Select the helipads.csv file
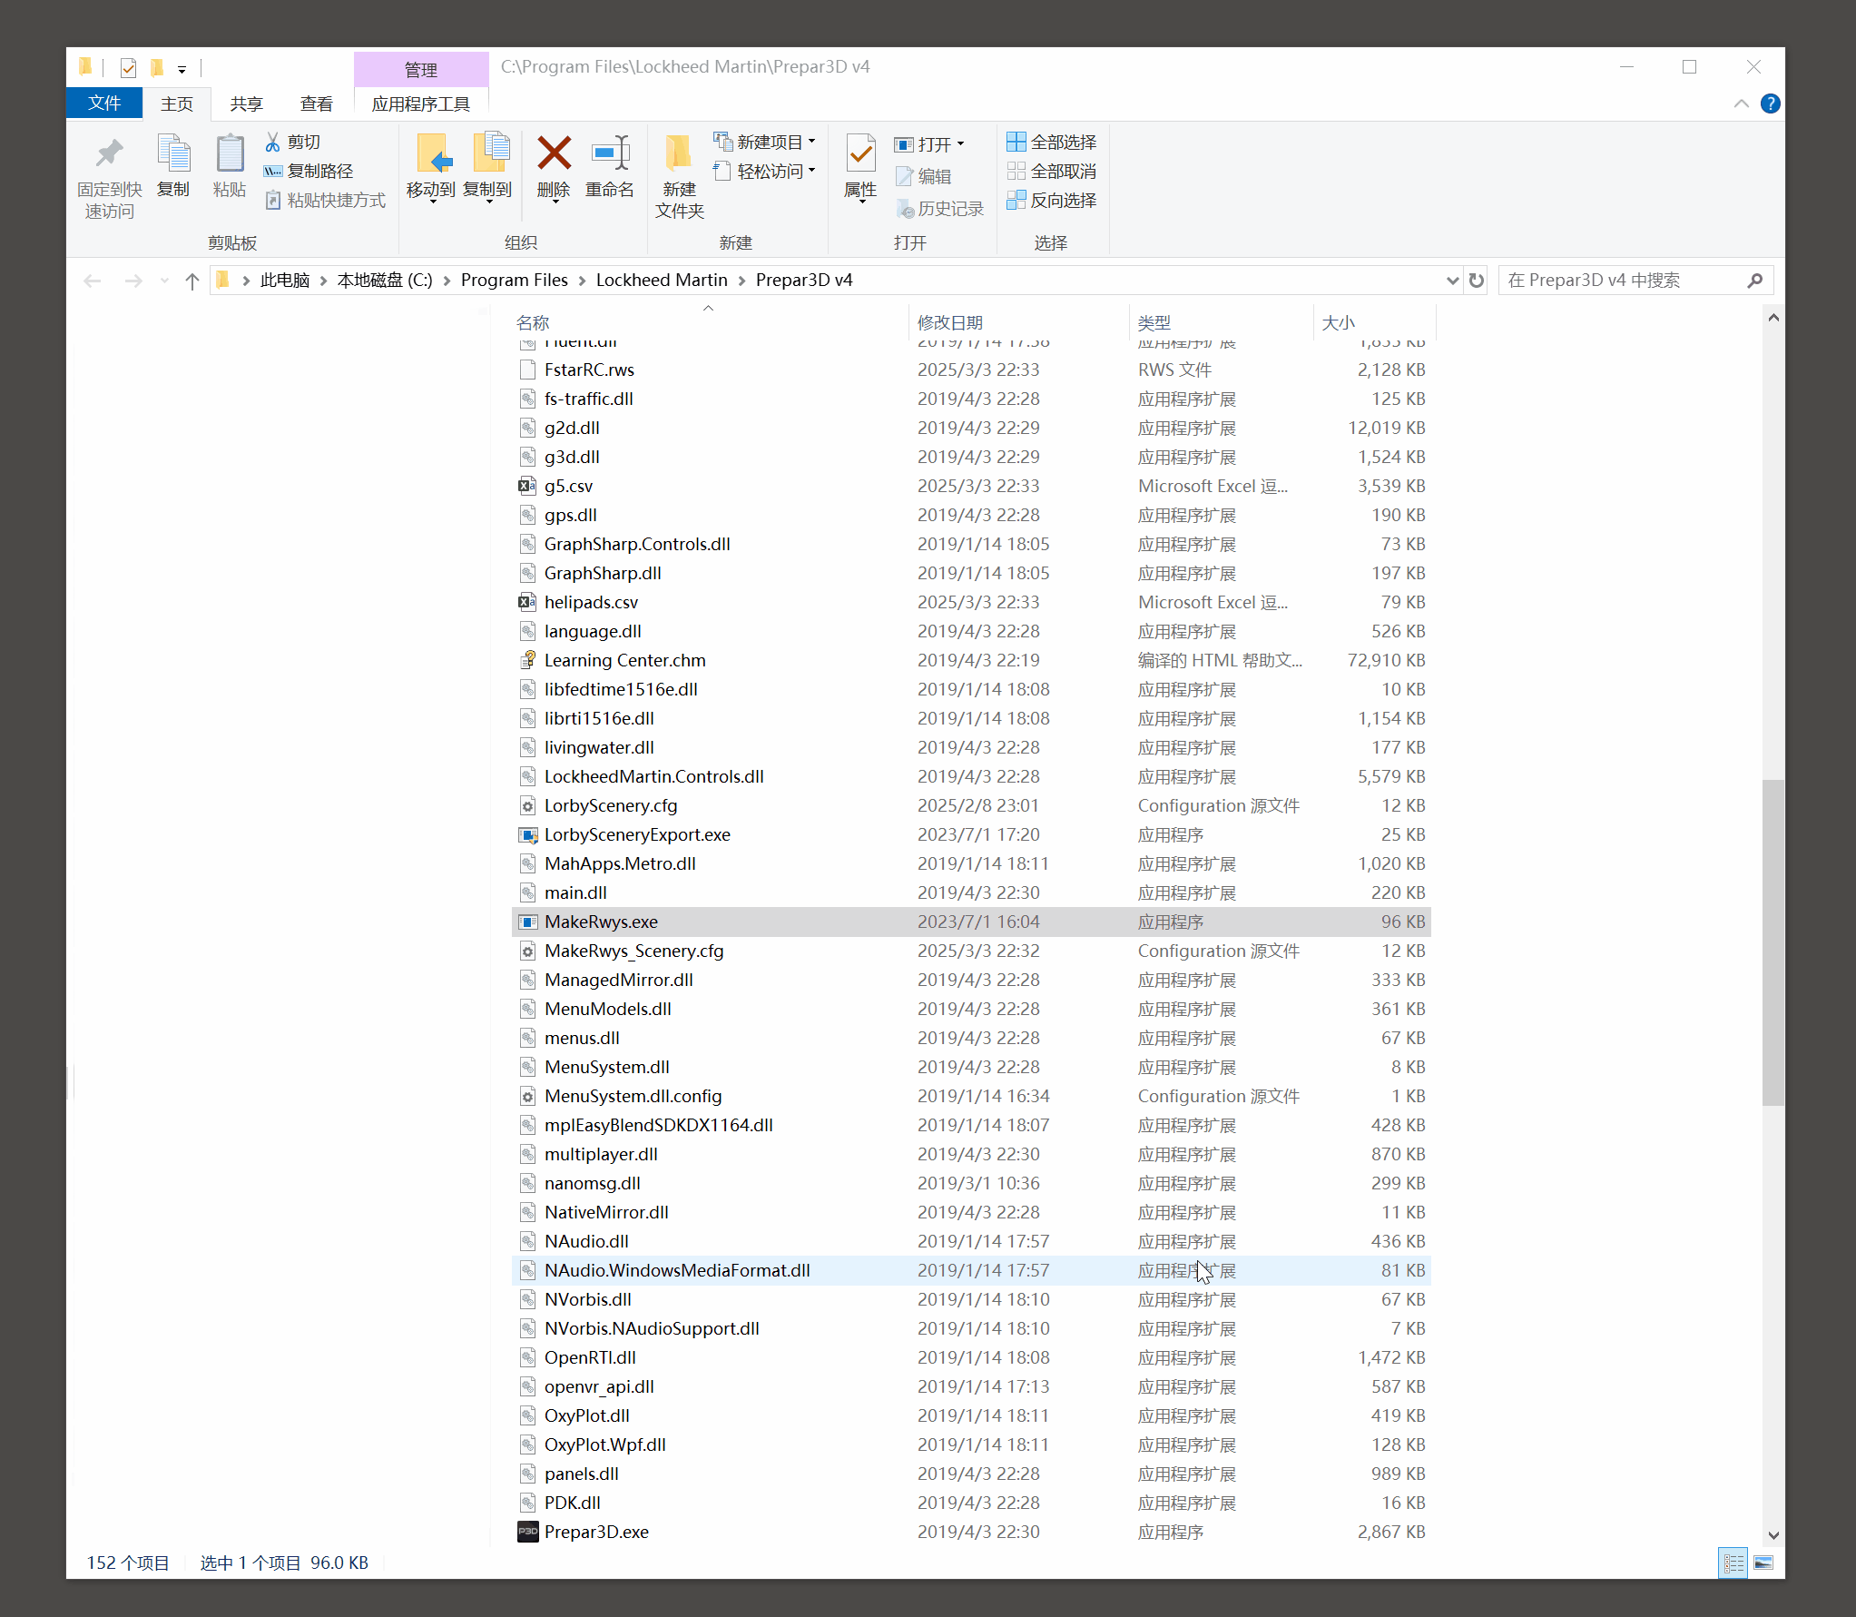 (971, 602)
